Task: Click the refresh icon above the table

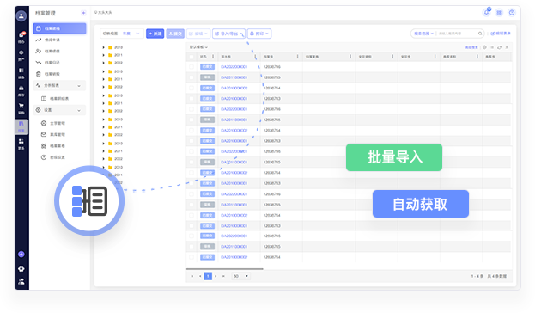Action: point(499,47)
